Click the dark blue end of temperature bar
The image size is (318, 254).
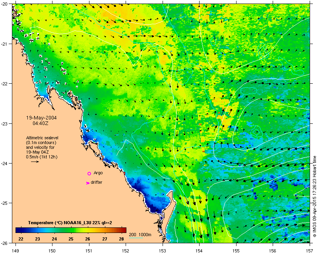click(x=18, y=230)
